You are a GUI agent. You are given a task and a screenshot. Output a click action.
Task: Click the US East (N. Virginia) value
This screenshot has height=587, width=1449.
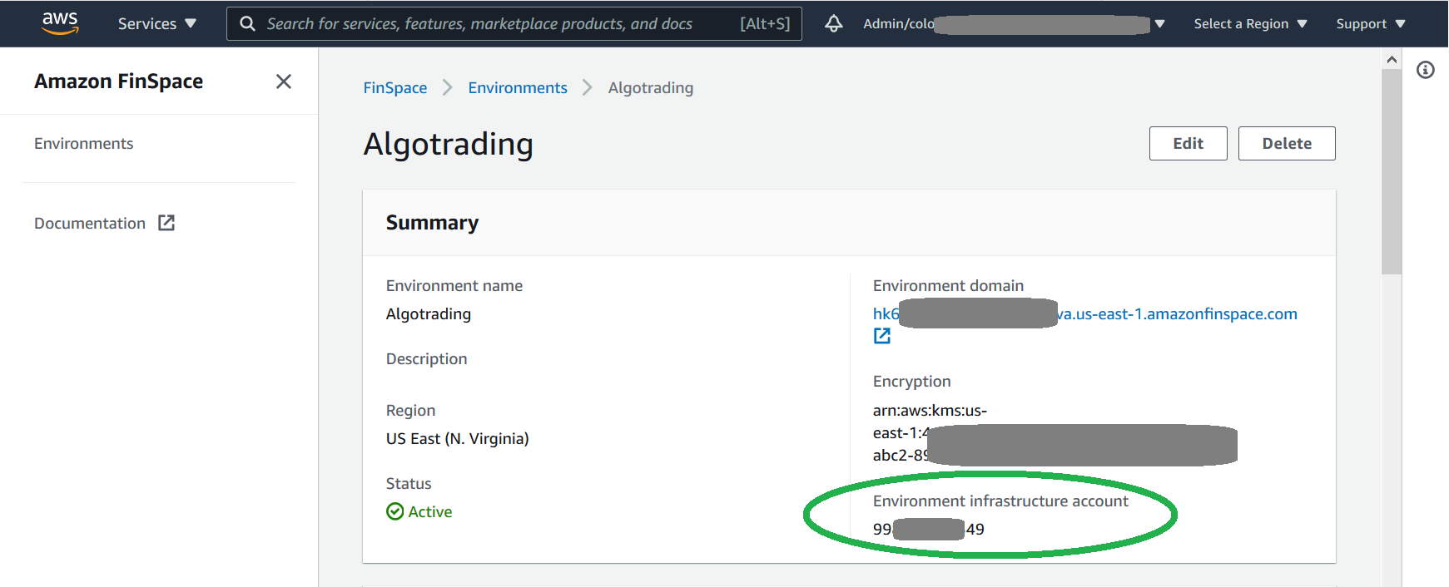(457, 439)
